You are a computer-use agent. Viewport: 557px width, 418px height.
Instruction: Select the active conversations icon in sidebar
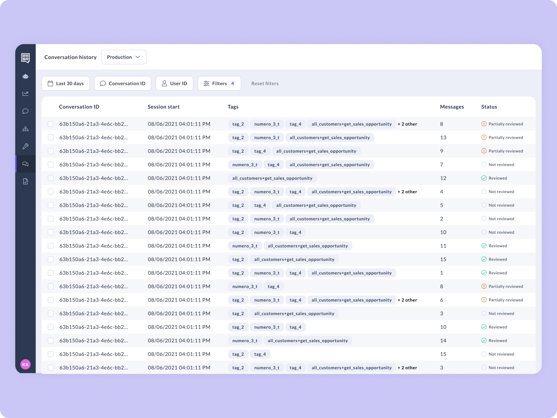25,164
